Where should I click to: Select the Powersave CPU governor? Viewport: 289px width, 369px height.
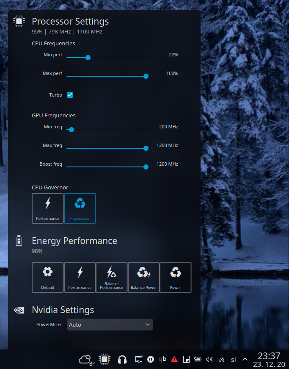[x=80, y=208]
